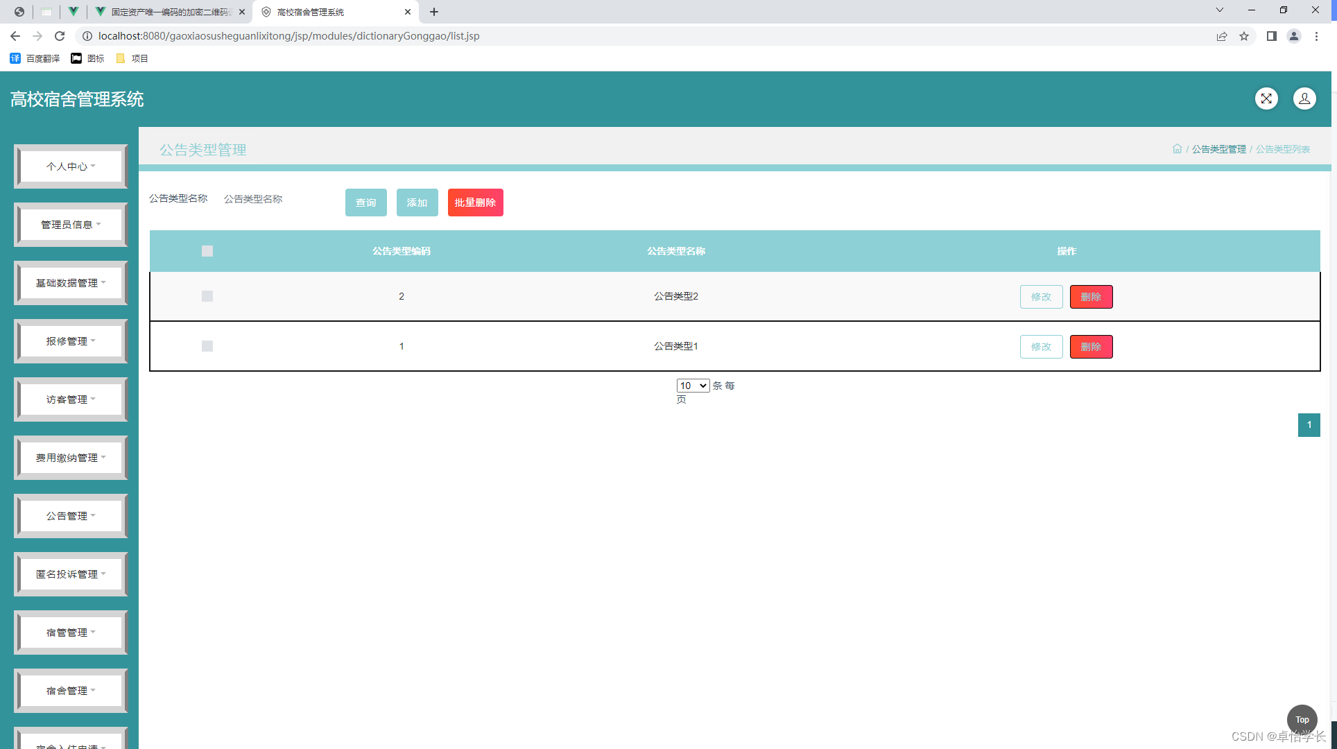Screen dimensions: 1337x749
Task: Click page number 1 in pagination
Action: click(1309, 425)
